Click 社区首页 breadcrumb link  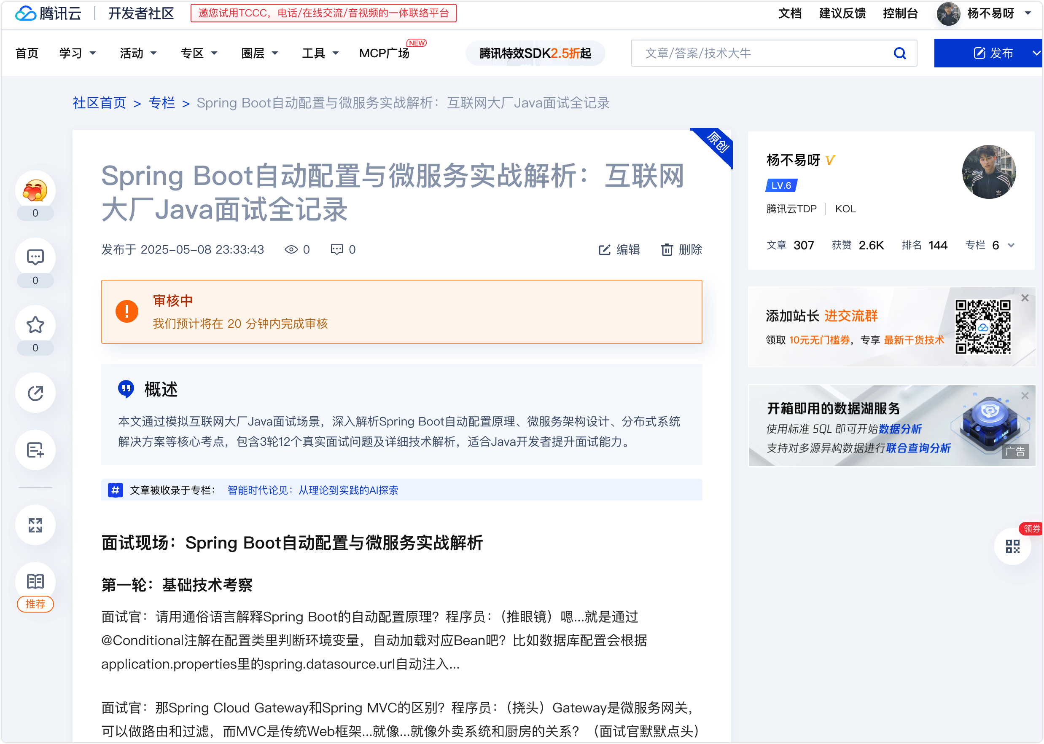pos(99,103)
